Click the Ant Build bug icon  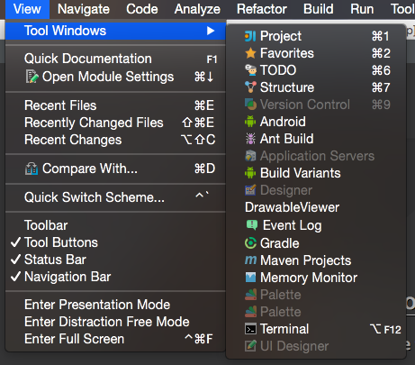pos(250,139)
